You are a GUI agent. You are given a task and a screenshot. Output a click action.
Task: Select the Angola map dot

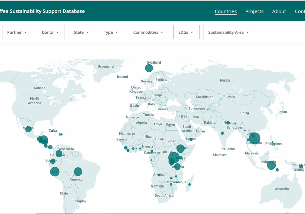click(159, 175)
